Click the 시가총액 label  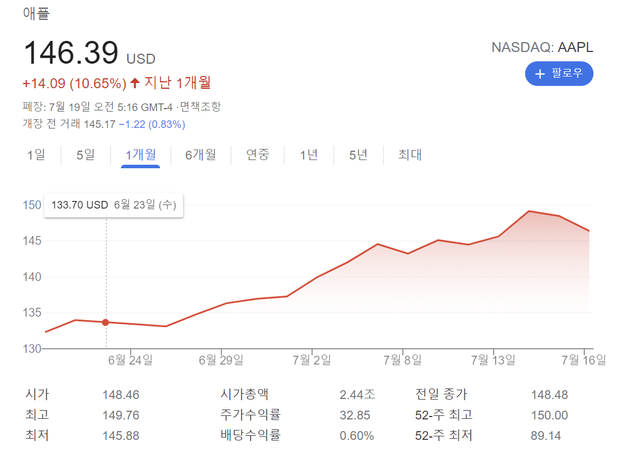[244, 394]
